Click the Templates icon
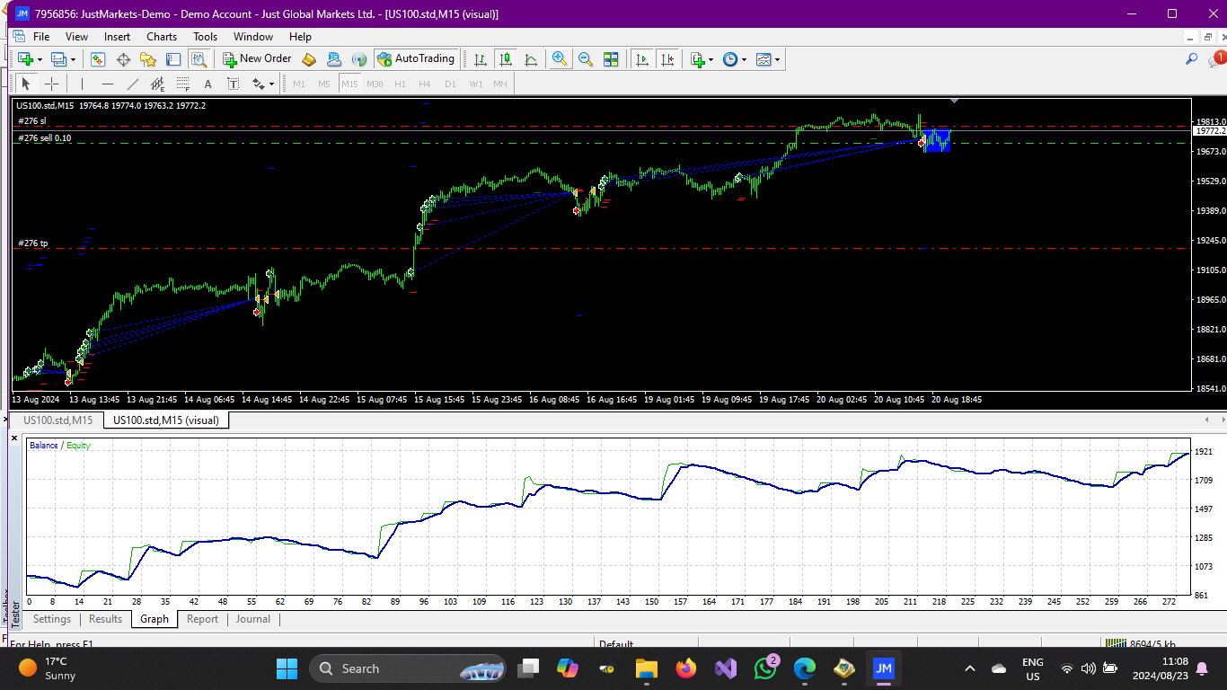Viewport: 1227px width, 690px height. pyautogui.click(x=764, y=59)
